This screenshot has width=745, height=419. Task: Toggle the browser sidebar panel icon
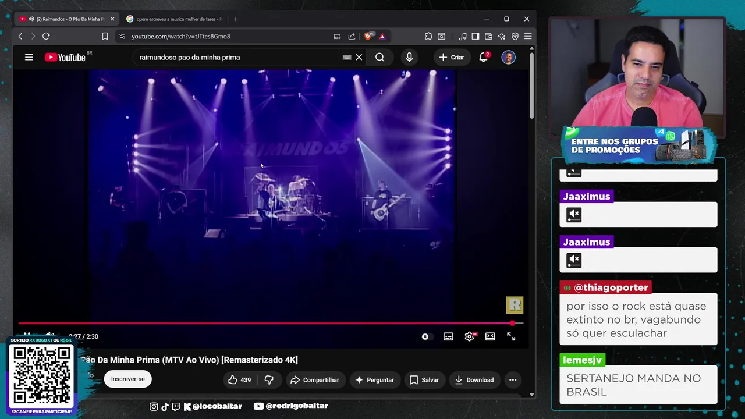click(x=476, y=36)
